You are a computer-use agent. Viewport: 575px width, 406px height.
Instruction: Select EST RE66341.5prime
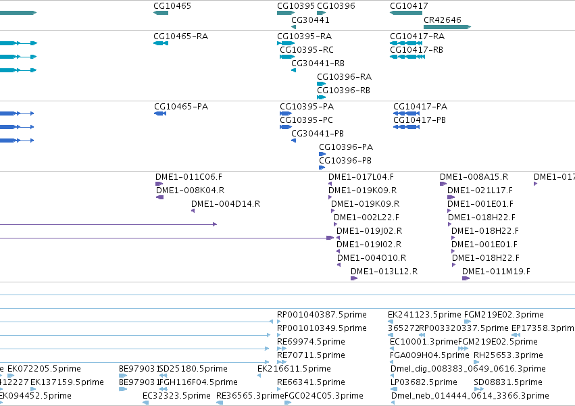[311, 382]
